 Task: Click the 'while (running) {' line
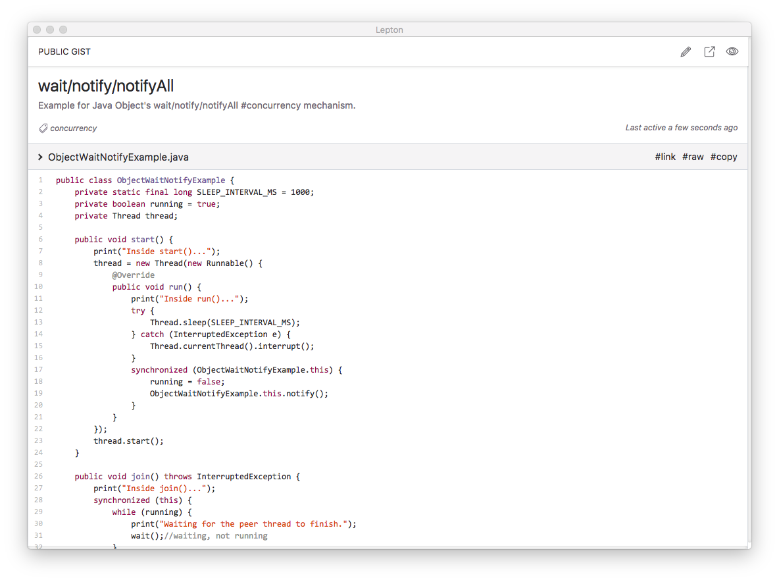152,512
